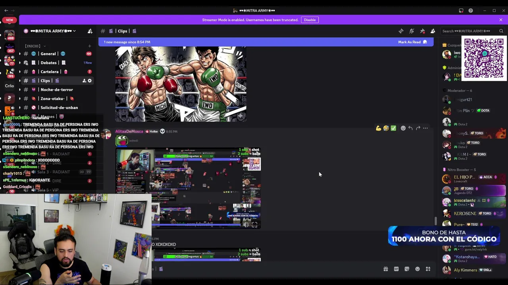Click the title bar back arrow
The image size is (508, 285).
6,11
